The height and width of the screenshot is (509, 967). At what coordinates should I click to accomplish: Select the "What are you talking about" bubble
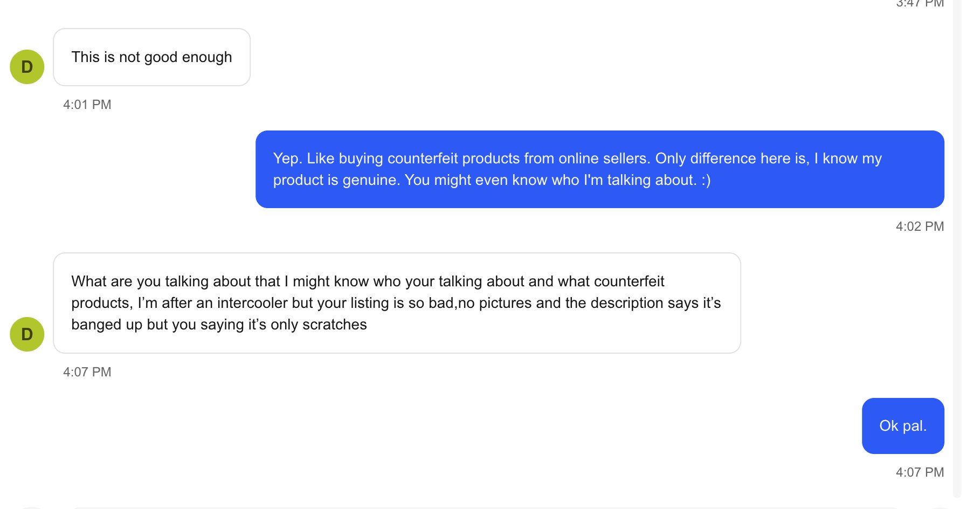click(397, 303)
